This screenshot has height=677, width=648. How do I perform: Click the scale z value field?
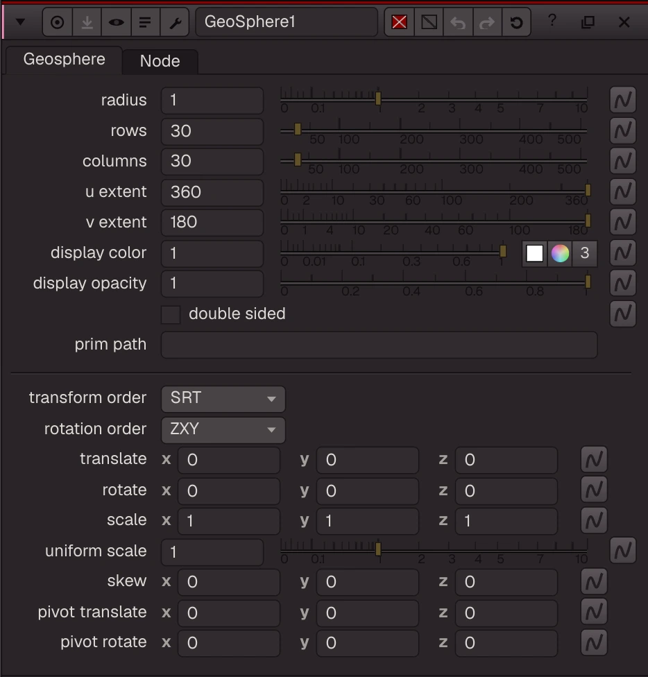tap(506, 521)
